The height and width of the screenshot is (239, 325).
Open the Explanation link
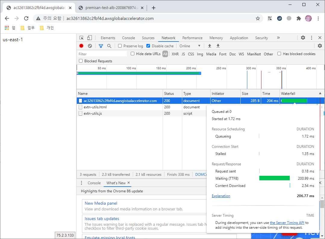coord(221,196)
